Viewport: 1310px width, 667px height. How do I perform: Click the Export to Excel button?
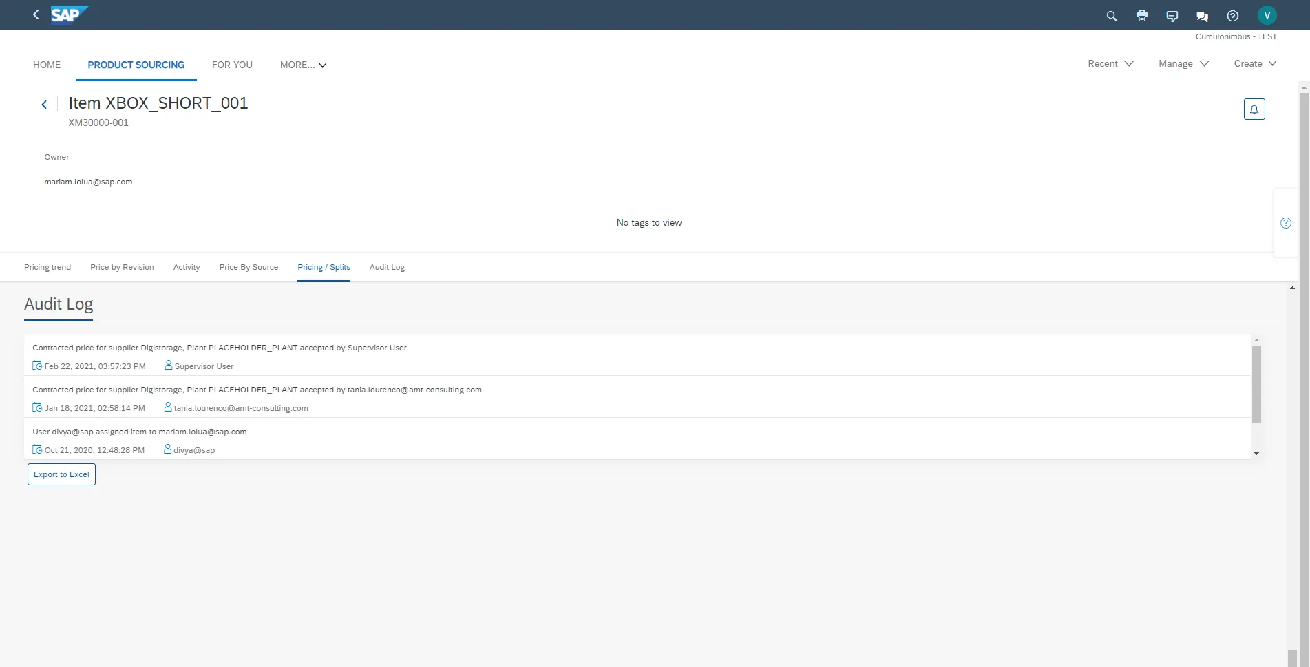coord(61,474)
